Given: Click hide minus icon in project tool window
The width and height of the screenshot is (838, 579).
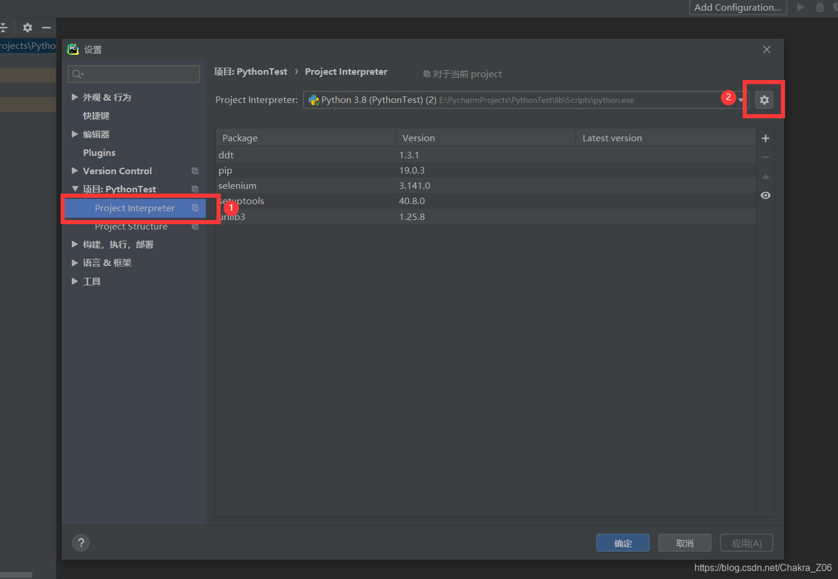Looking at the screenshot, I should click(46, 28).
